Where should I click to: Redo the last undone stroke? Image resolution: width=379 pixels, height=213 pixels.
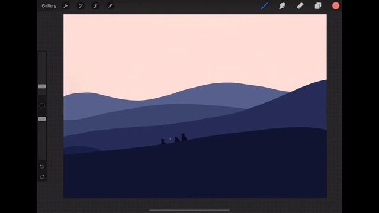42,177
